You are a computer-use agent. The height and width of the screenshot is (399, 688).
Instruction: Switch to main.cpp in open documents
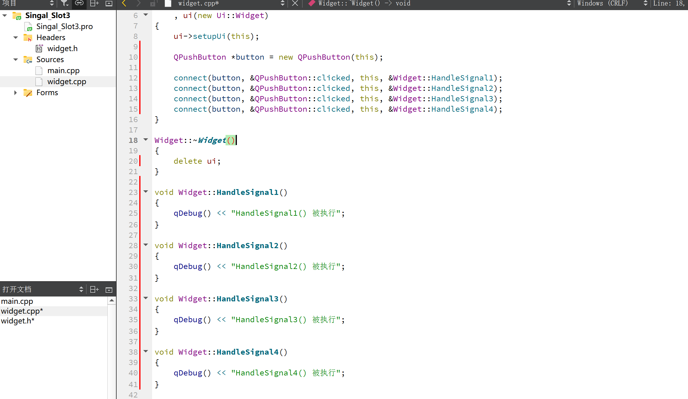tap(17, 301)
